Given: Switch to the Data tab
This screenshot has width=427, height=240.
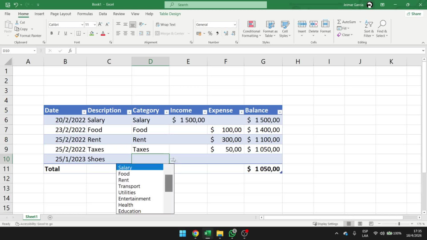Looking at the screenshot, I should pyautogui.click(x=102, y=14).
